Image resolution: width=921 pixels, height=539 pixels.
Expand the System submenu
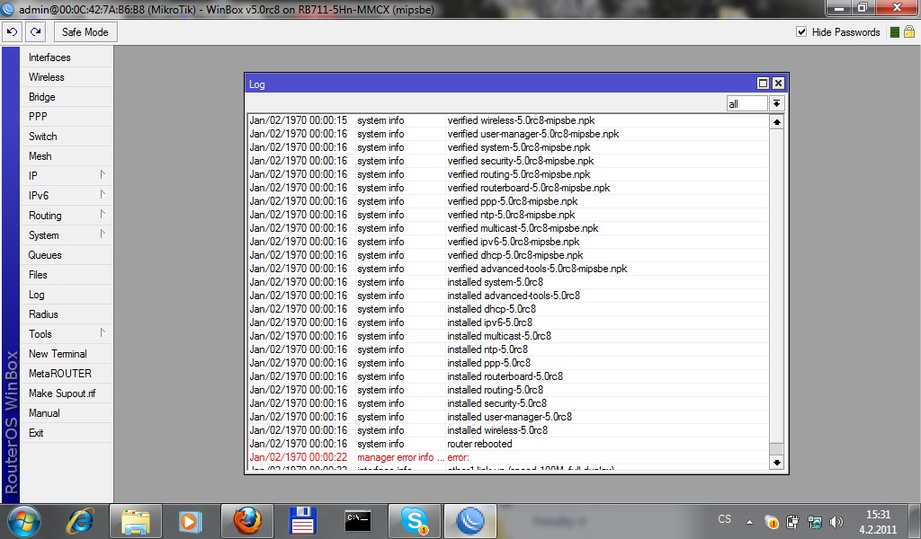click(67, 235)
